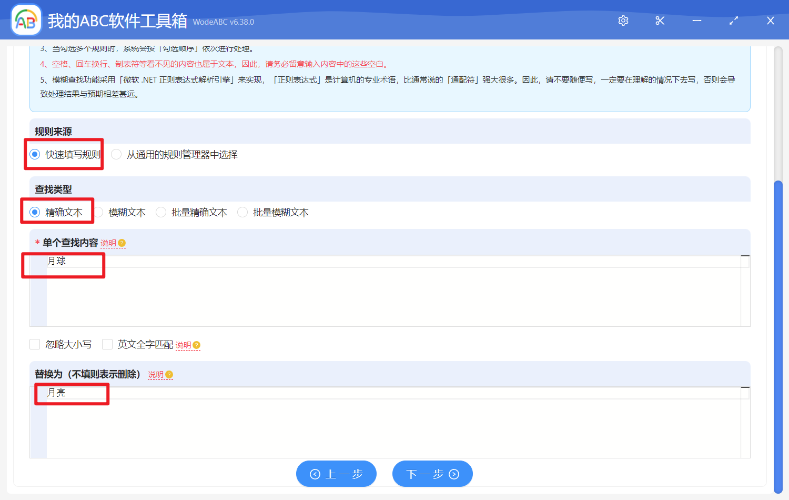Select 模糊文本 search type
Viewport: 789px width, 500px height.
[x=99, y=212]
